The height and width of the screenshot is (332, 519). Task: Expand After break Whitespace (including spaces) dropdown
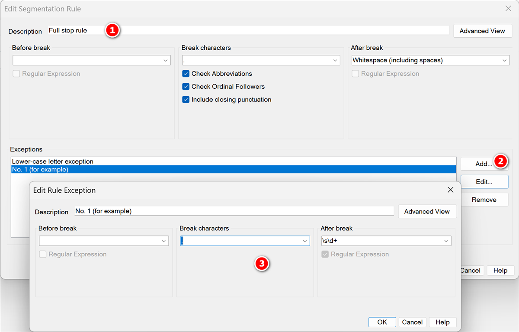505,61
